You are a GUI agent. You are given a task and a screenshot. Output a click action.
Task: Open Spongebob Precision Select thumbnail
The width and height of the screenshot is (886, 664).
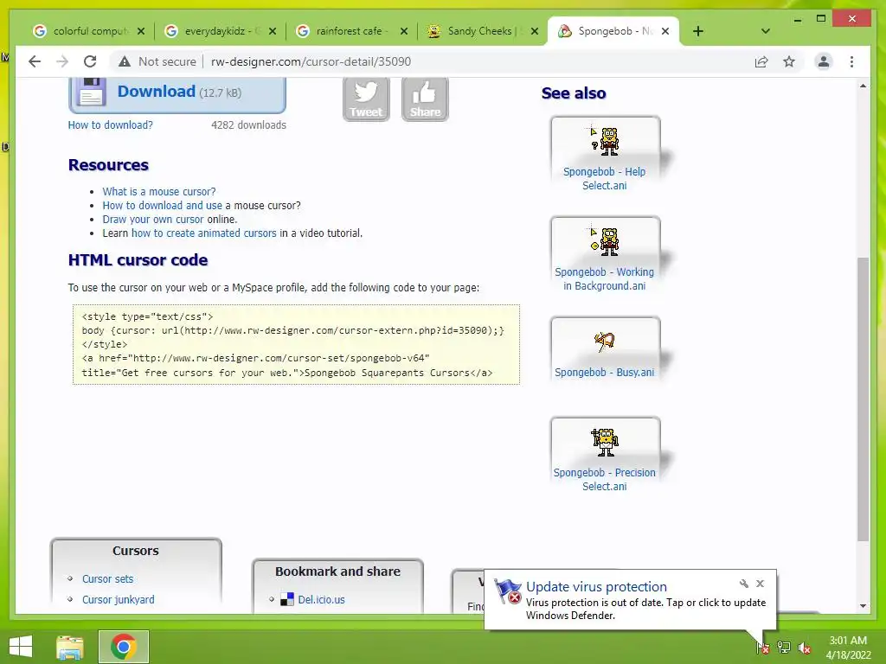click(605, 442)
